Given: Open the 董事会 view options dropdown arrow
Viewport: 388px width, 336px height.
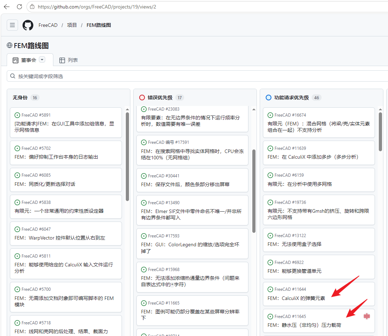Looking at the screenshot, I should tap(42, 60).
